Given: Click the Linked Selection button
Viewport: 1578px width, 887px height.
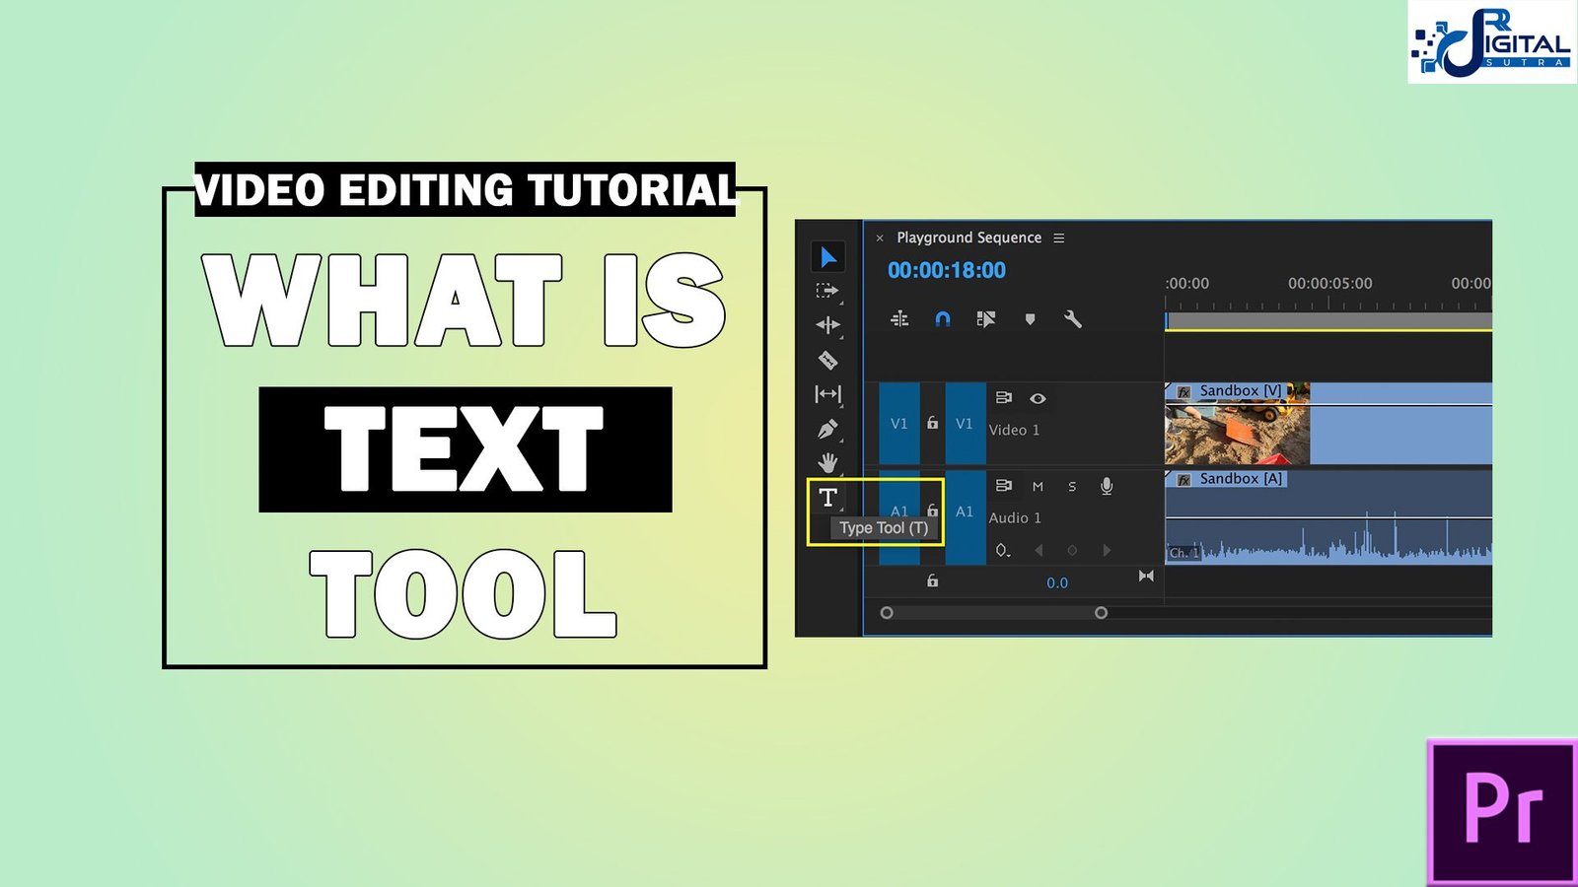Looking at the screenshot, I should [x=984, y=318].
